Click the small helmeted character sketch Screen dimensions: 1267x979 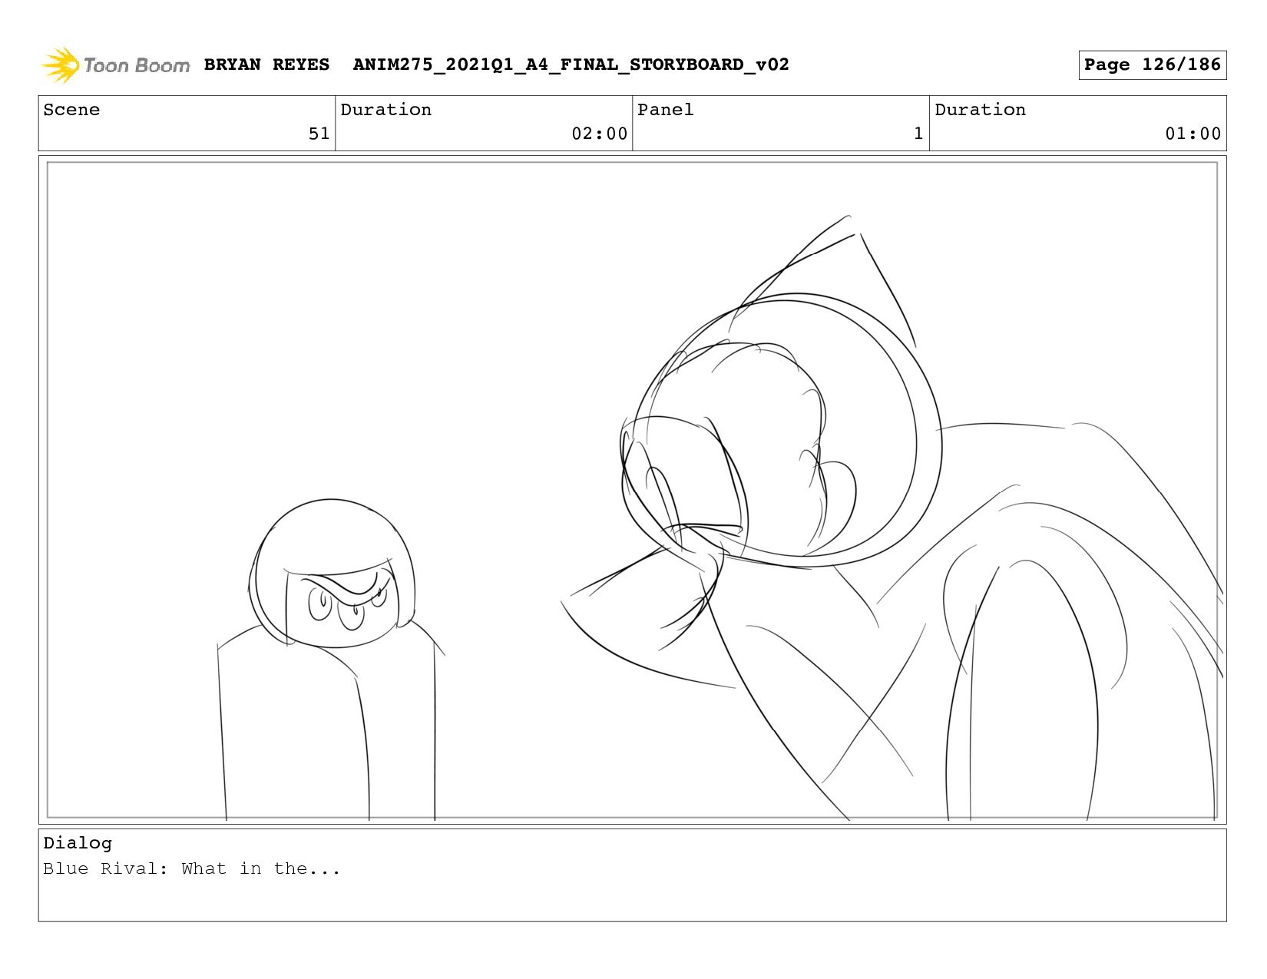click(x=331, y=660)
